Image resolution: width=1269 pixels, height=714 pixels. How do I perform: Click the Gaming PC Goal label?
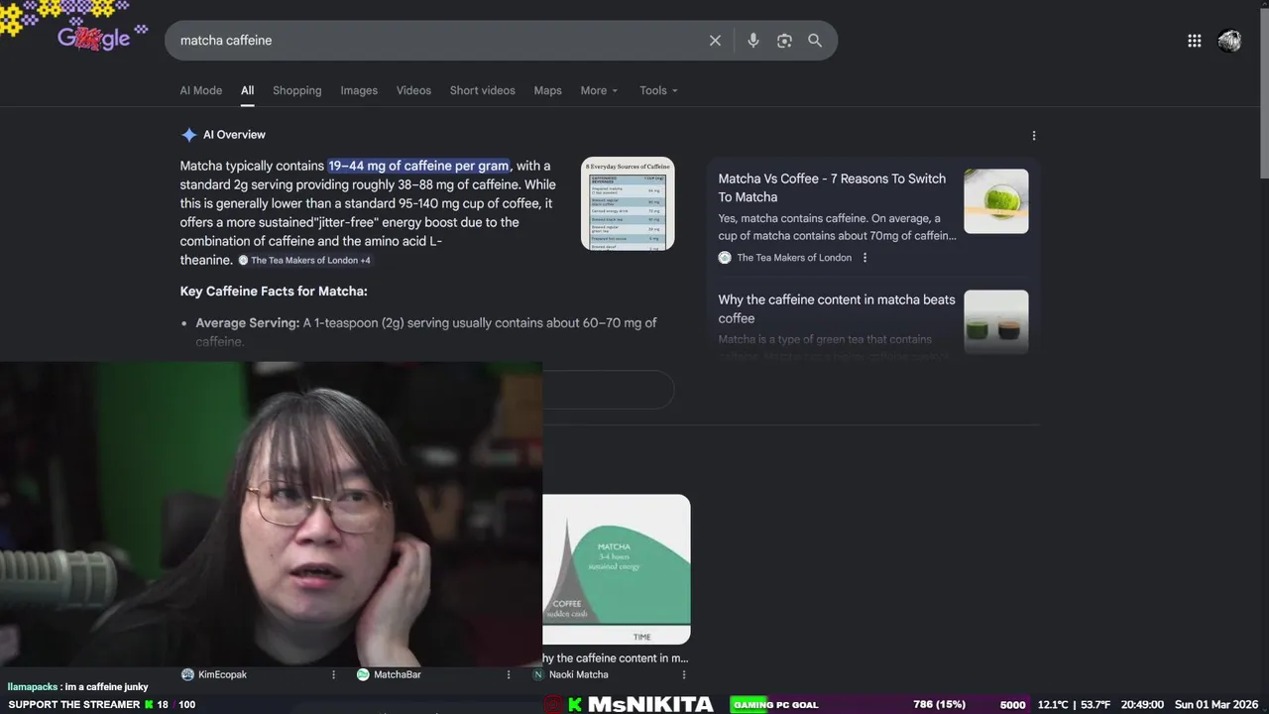tap(775, 705)
